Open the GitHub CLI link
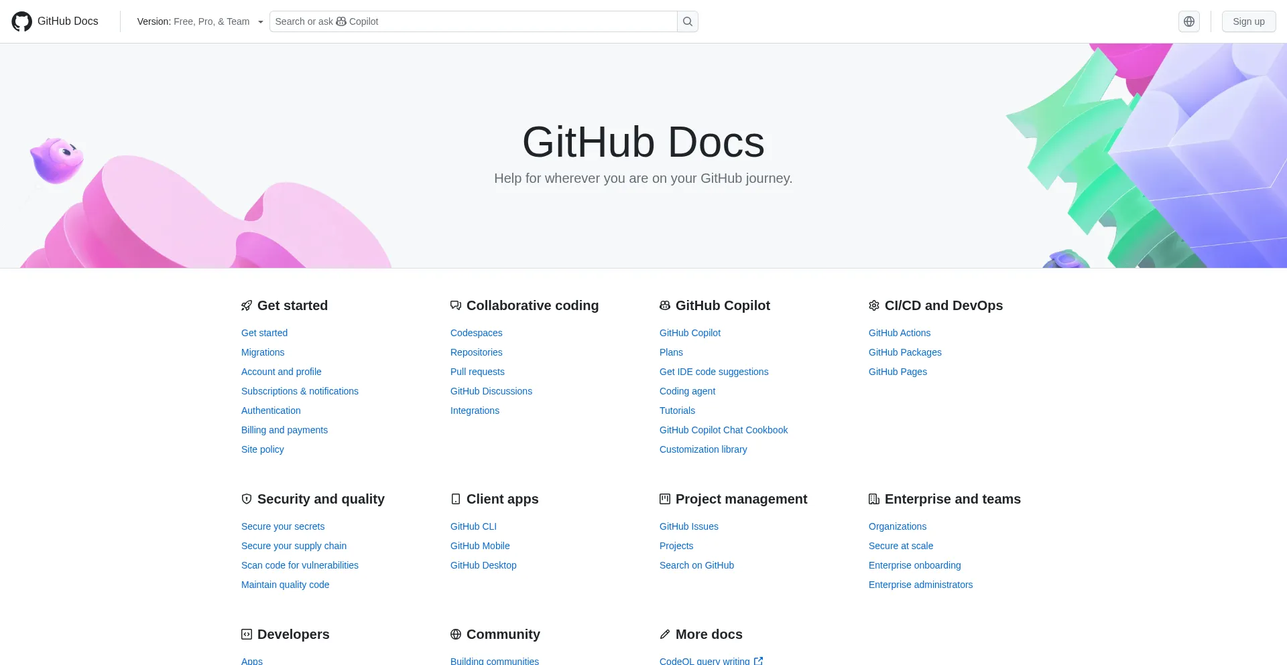The height and width of the screenshot is (665, 1287). pyautogui.click(x=473, y=526)
